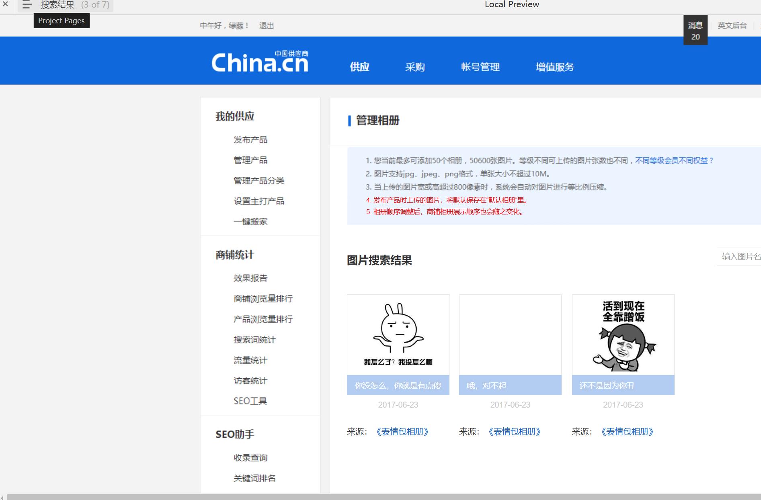This screenshot has width=761, height=500.
Task: Open the 采购 nav tab
Action: click(415, 67)
